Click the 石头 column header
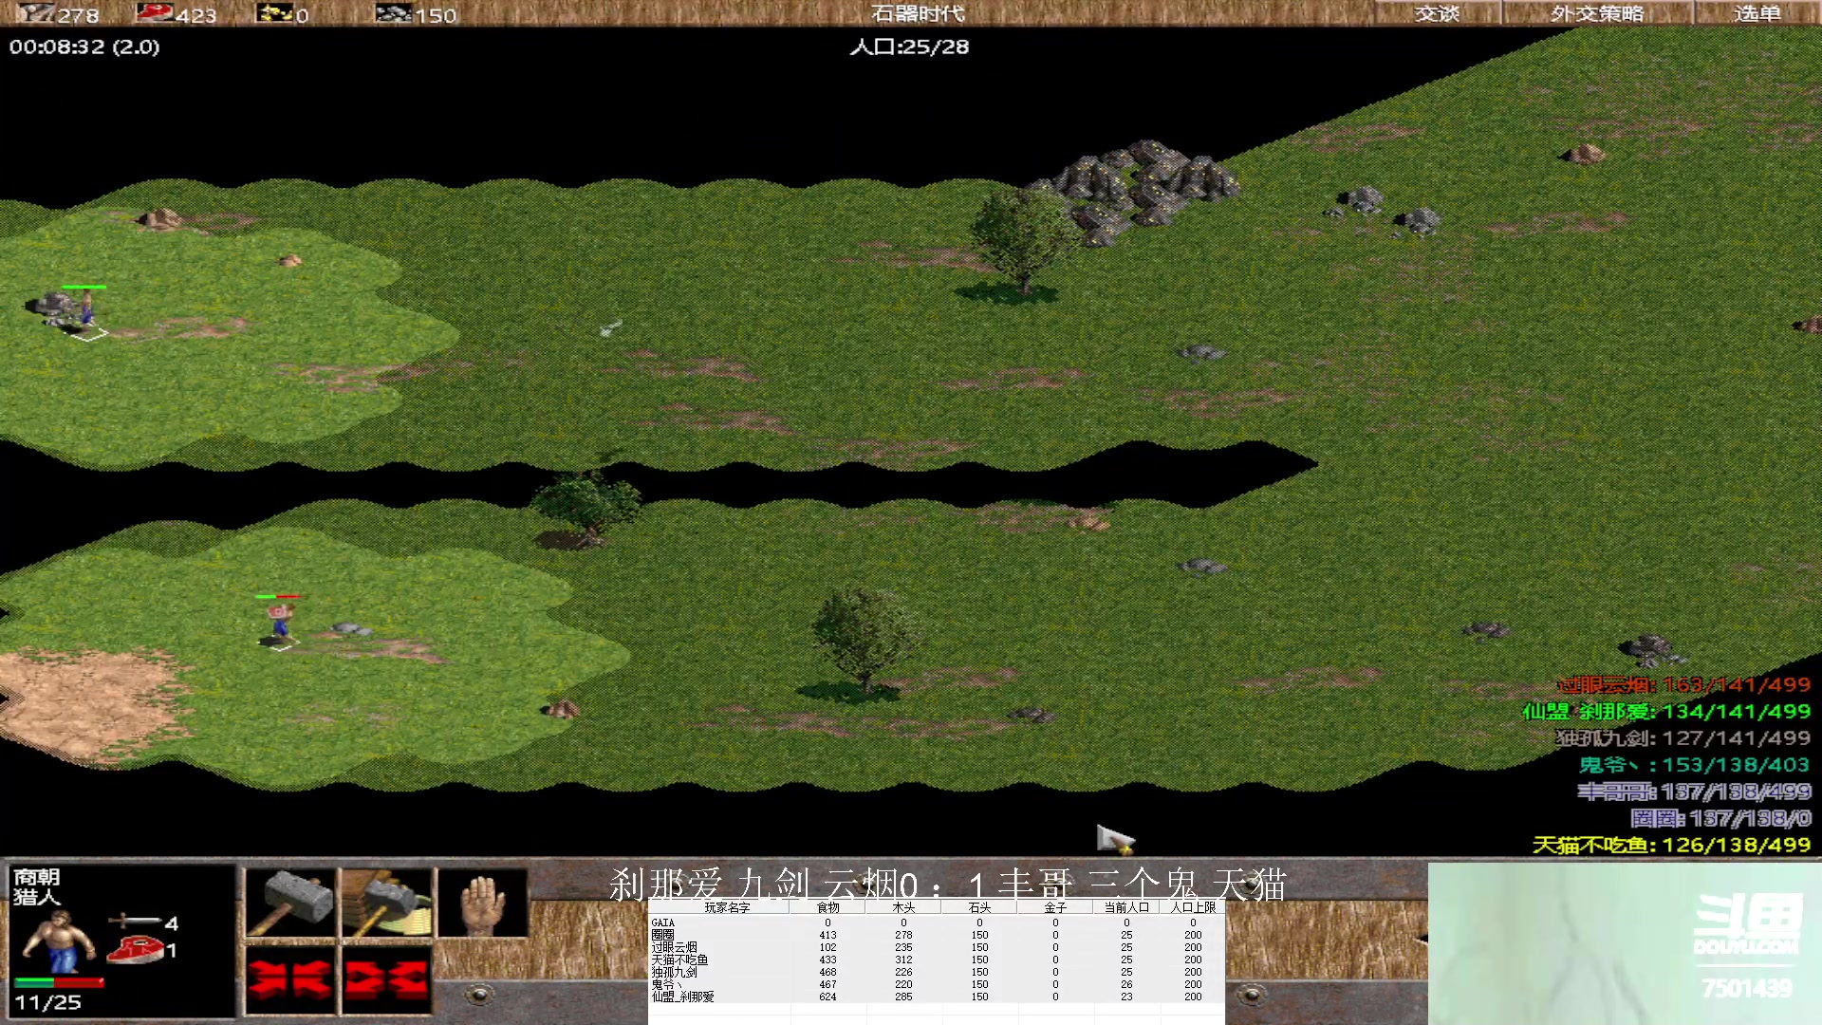Viewport: 1822px width, 1025px height. point(979,907)
